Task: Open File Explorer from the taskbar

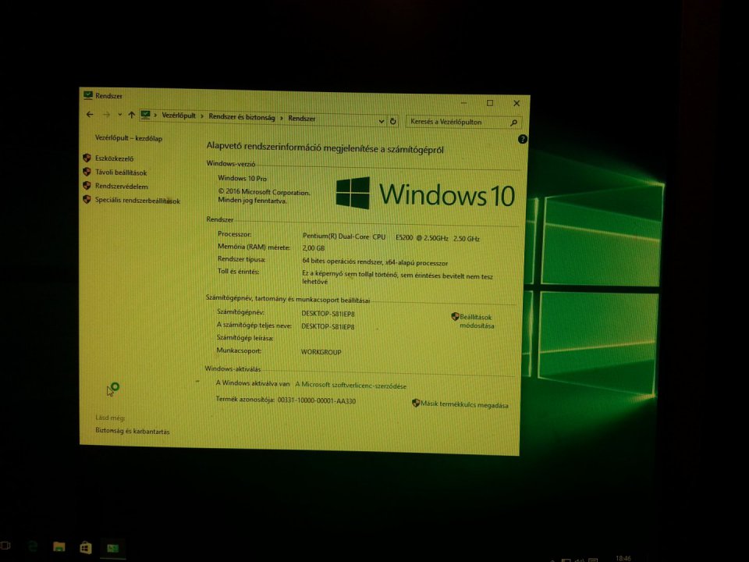Action: tap(59, 546)
